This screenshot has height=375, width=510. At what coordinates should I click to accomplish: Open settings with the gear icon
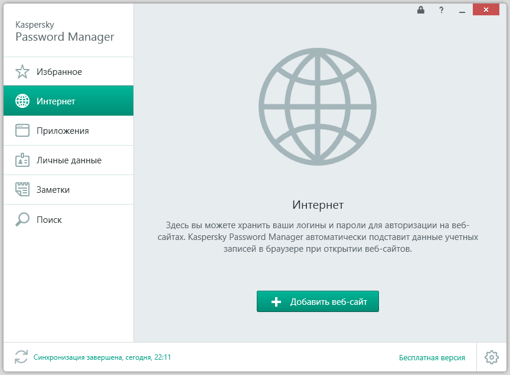(491, 357)
